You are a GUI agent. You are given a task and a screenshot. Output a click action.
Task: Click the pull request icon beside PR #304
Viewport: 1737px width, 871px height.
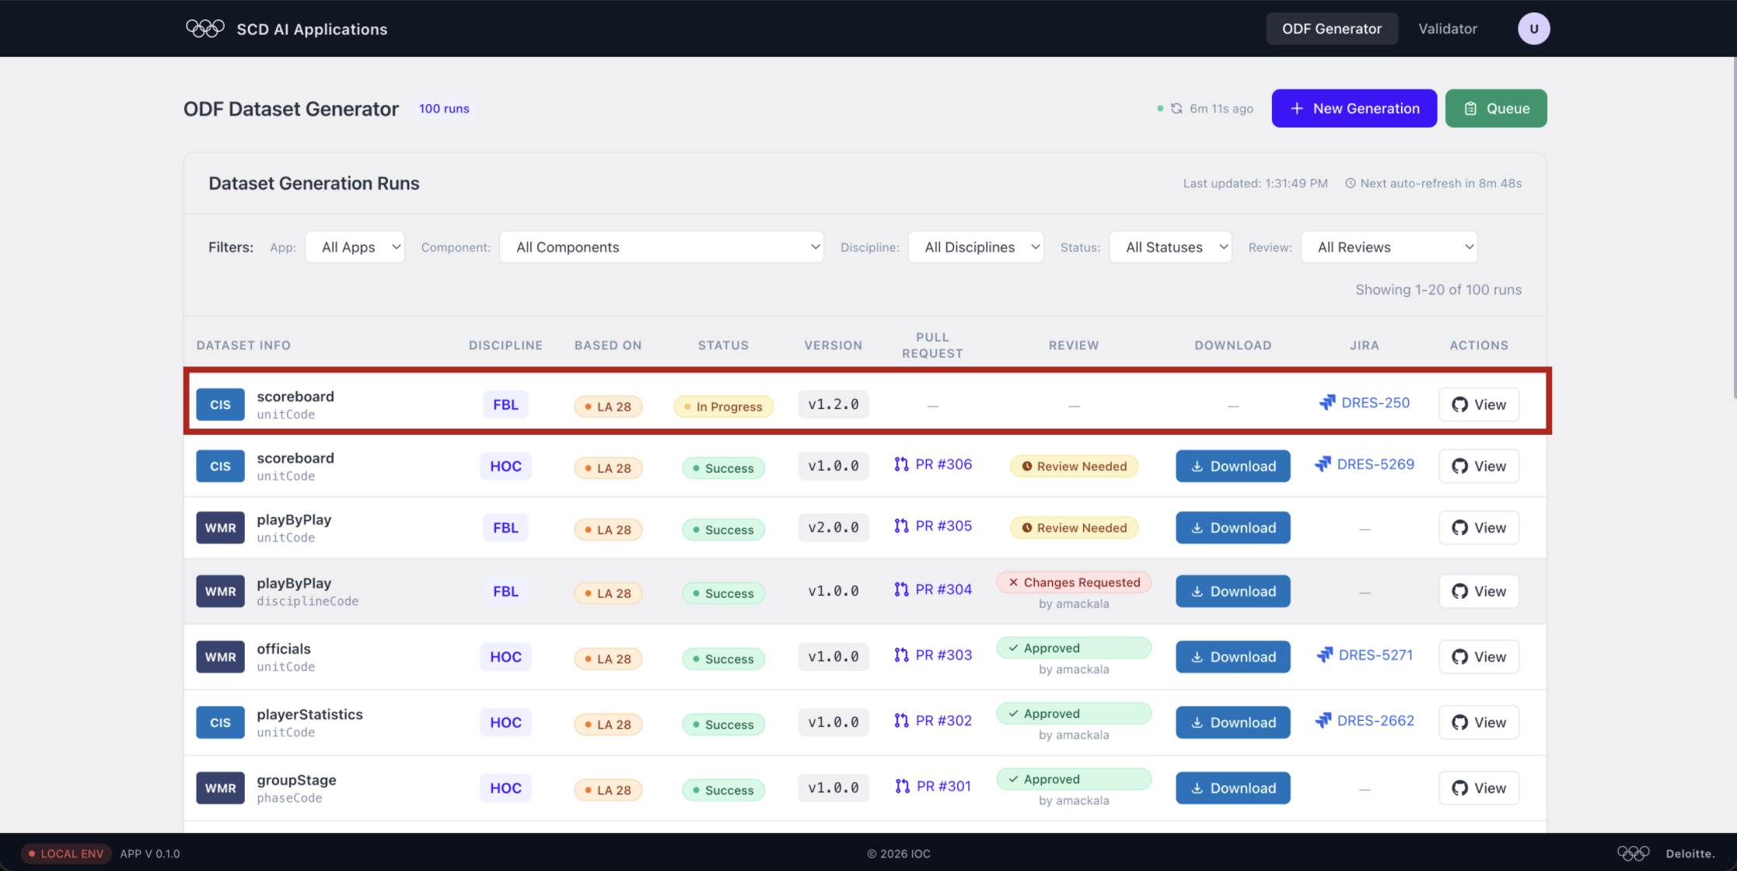click(901, 589)
